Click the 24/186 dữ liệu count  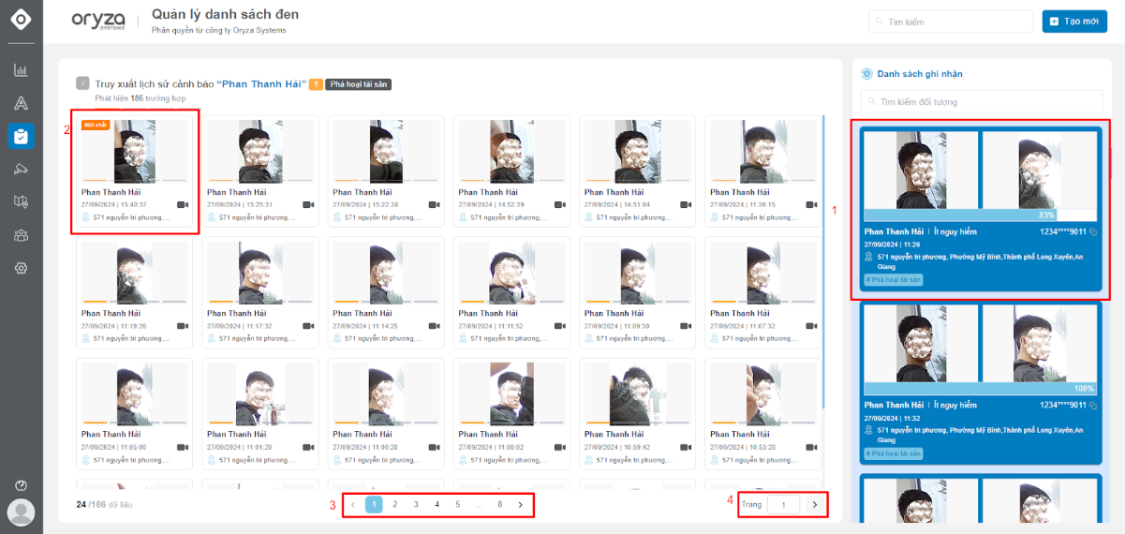pyautogui.click(x=105, y=504)
